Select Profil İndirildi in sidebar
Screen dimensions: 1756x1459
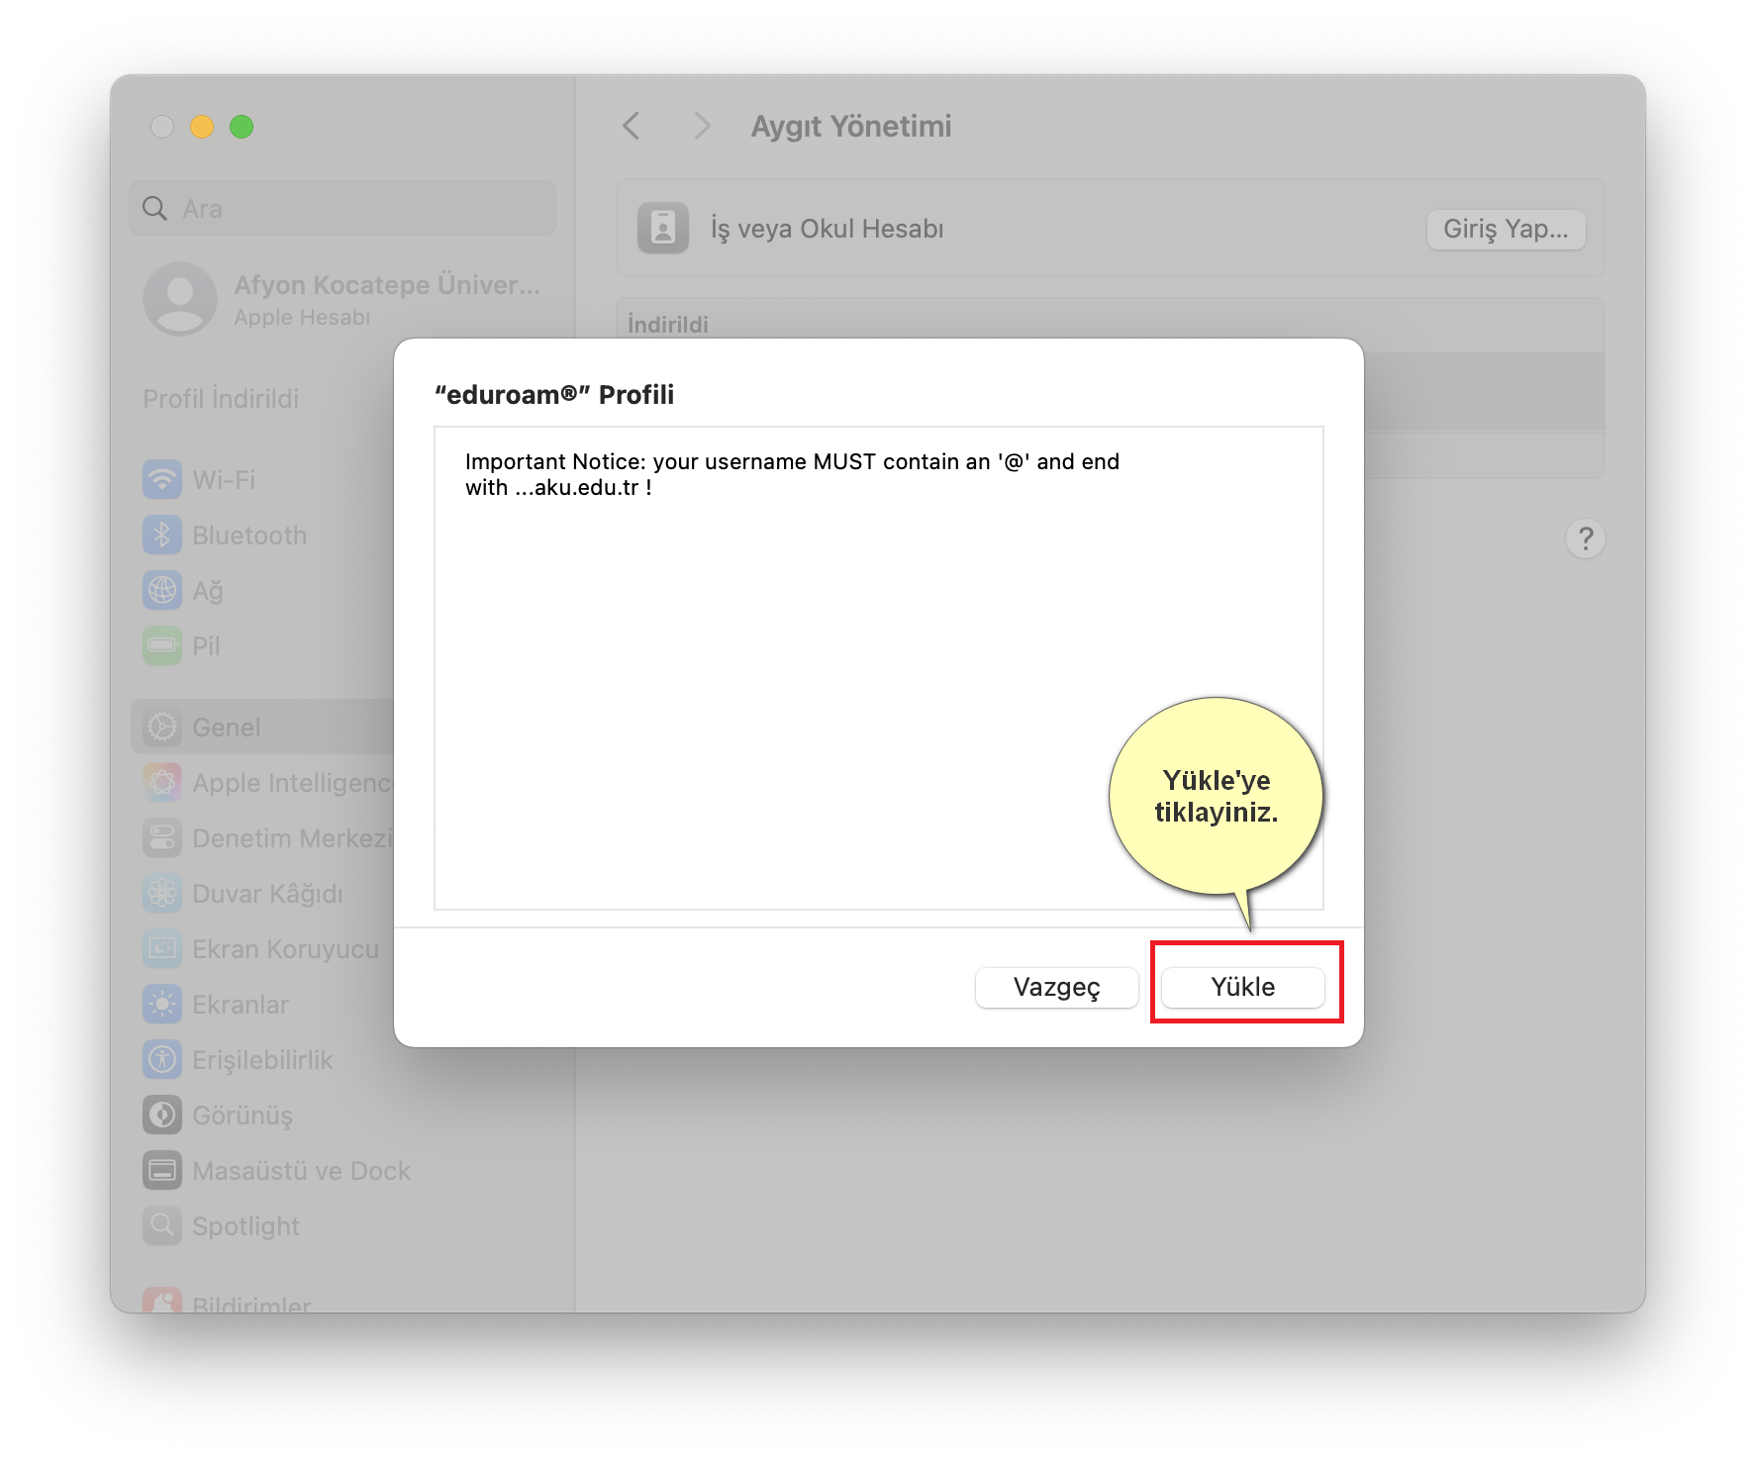click(221, 399)
